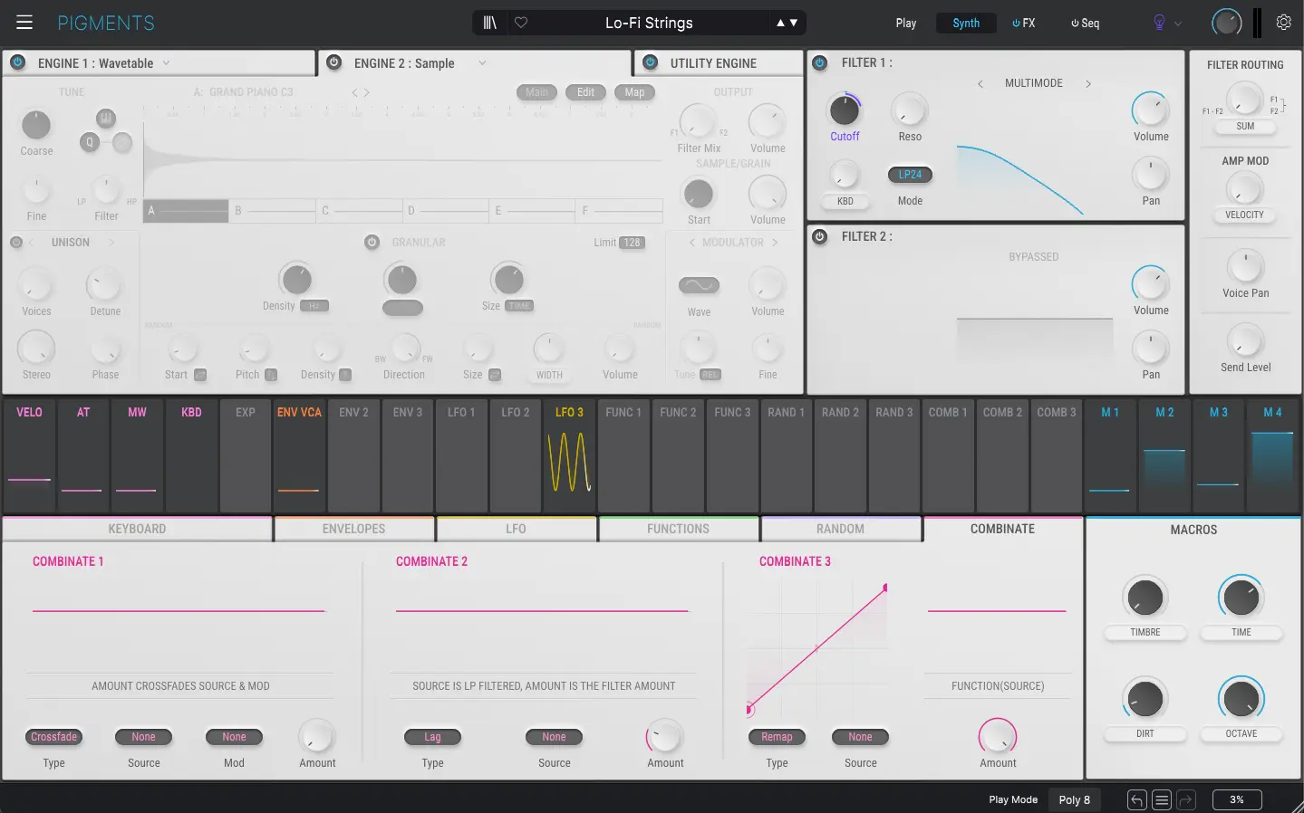Click the sample Map button
1304x813 pixels.
click(x=634, y=92)
